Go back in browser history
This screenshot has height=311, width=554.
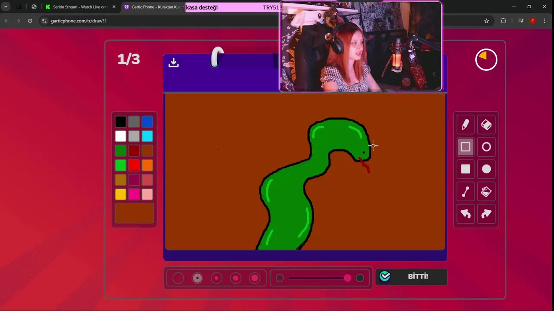6,21
